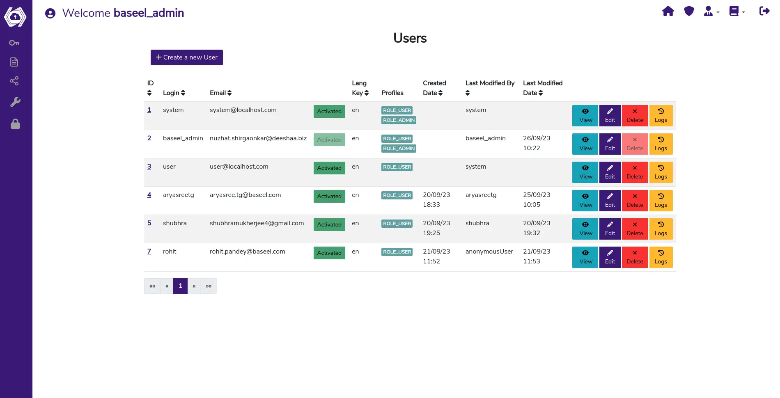This screenshot has height=398, width=780.
Task: Click Create a new User button
Action: pos(186,57)
